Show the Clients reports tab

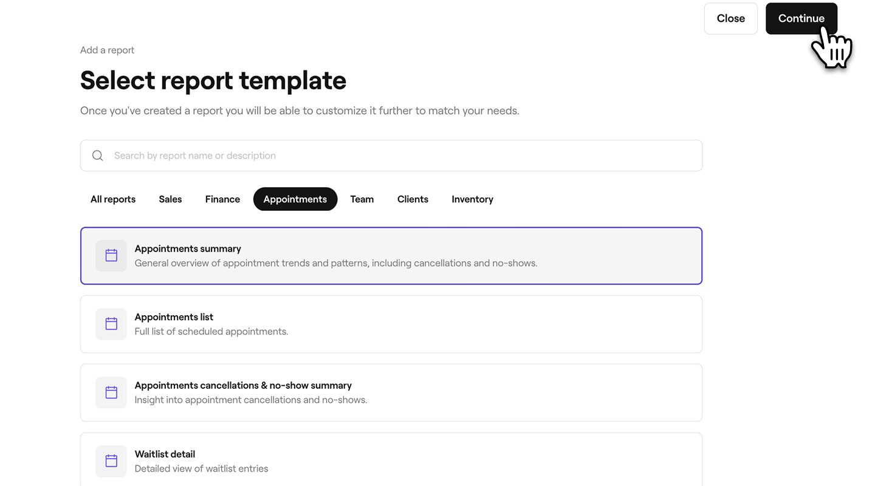(413, 199)
